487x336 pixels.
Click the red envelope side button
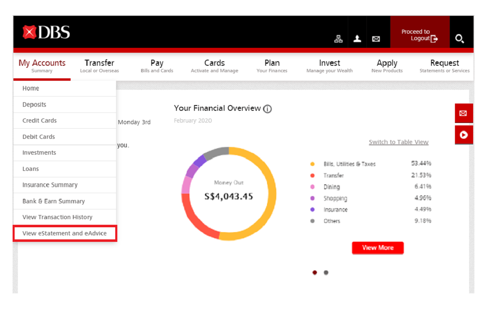coord(463,113)
